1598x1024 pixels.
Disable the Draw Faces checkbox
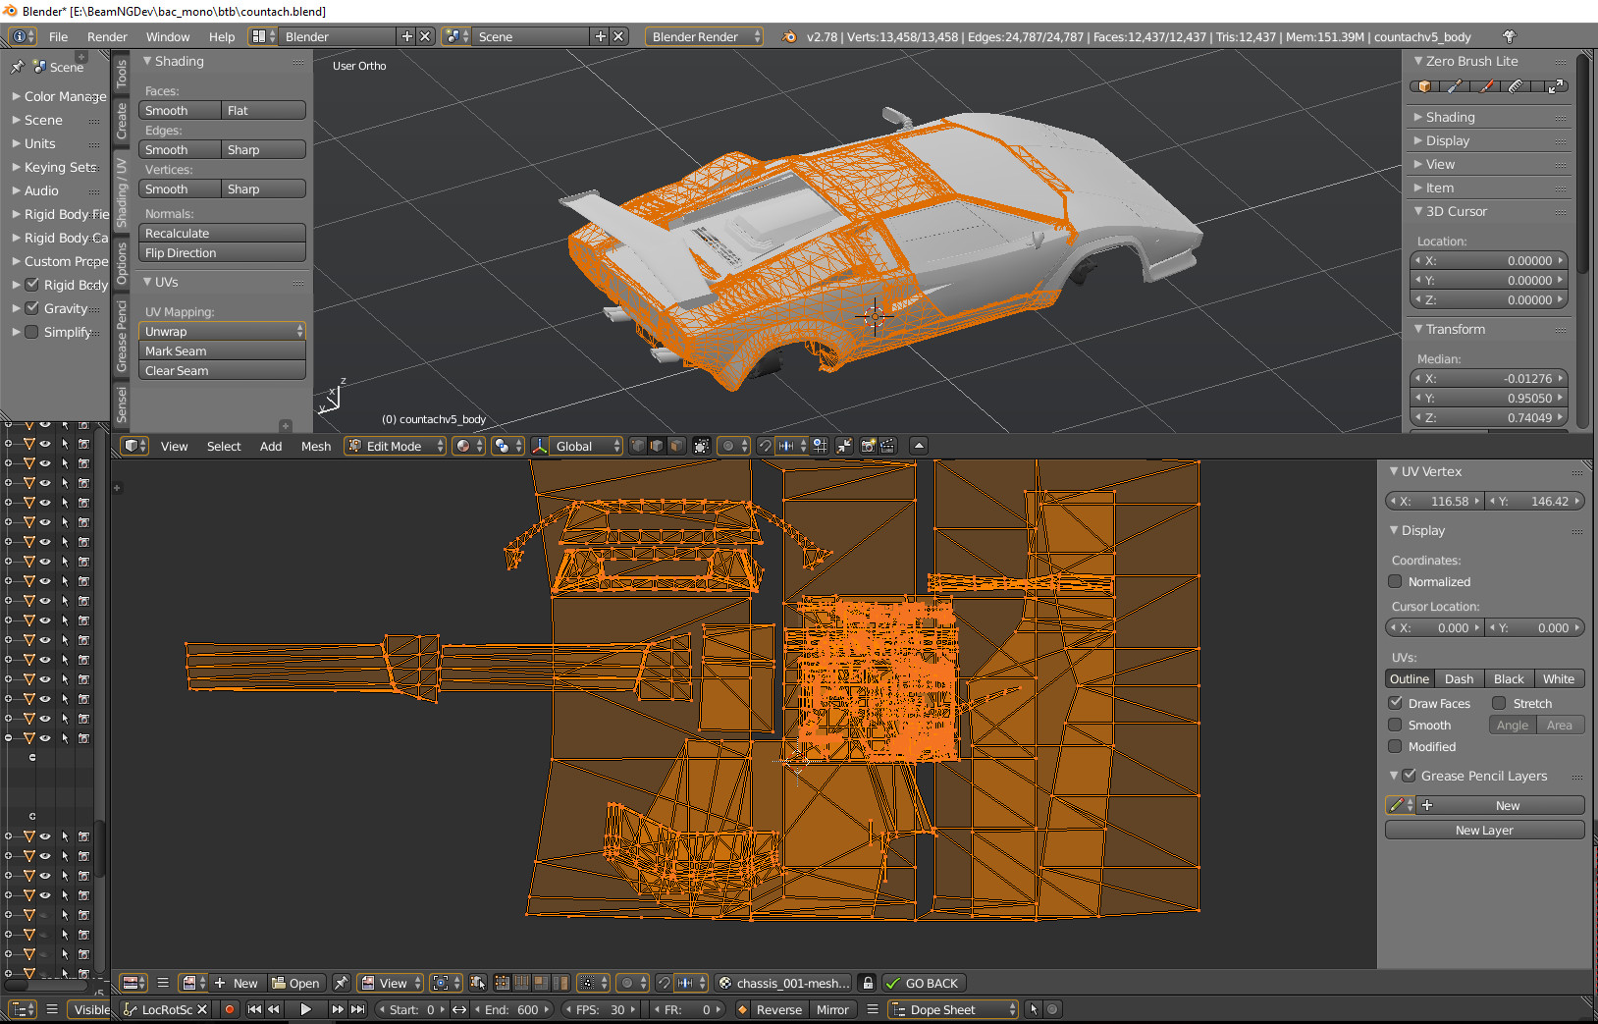coord(1395,703)
